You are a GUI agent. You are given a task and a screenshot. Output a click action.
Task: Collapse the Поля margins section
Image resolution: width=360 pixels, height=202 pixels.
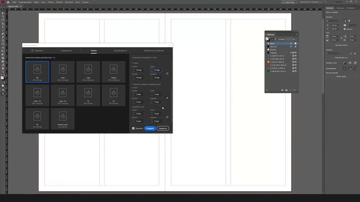[133, 63]
